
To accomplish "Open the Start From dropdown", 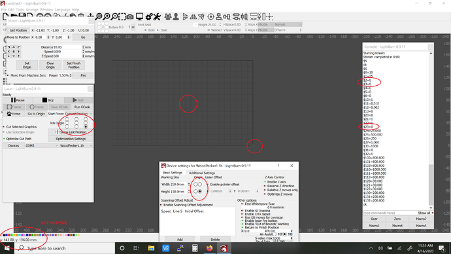I will coord(78,114).
